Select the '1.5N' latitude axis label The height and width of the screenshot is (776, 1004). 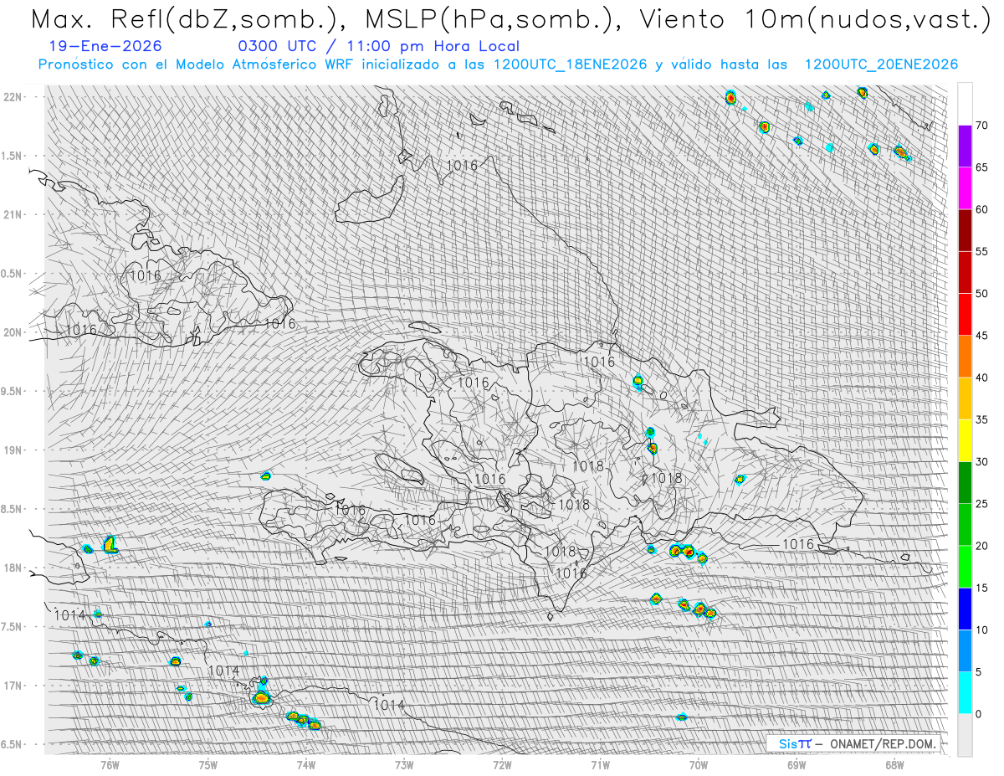pyautogui.click(x=13, y=156)
